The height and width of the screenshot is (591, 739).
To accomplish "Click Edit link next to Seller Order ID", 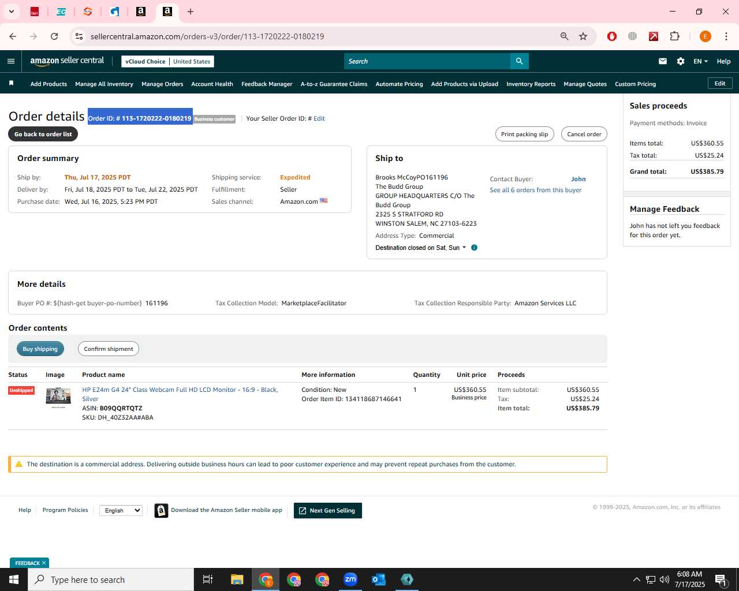I will (319, 118).
